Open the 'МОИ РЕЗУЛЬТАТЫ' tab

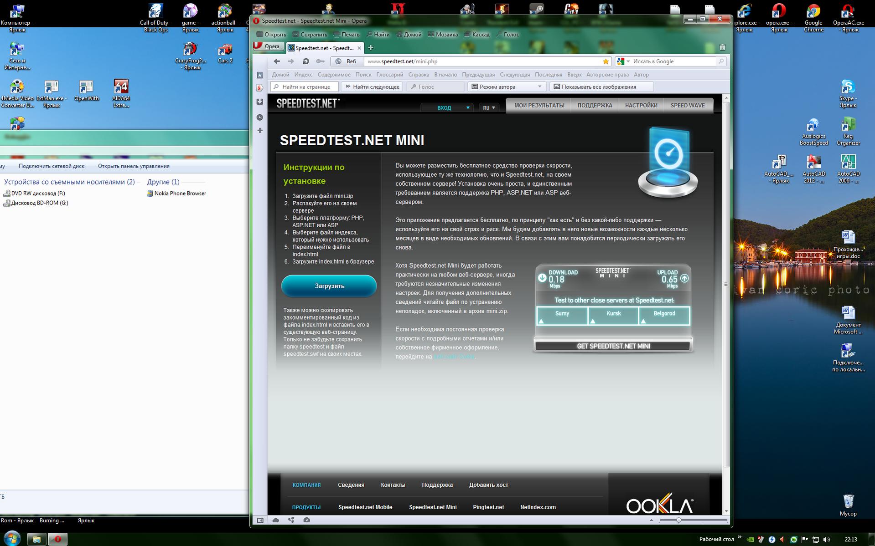[539, 106]
